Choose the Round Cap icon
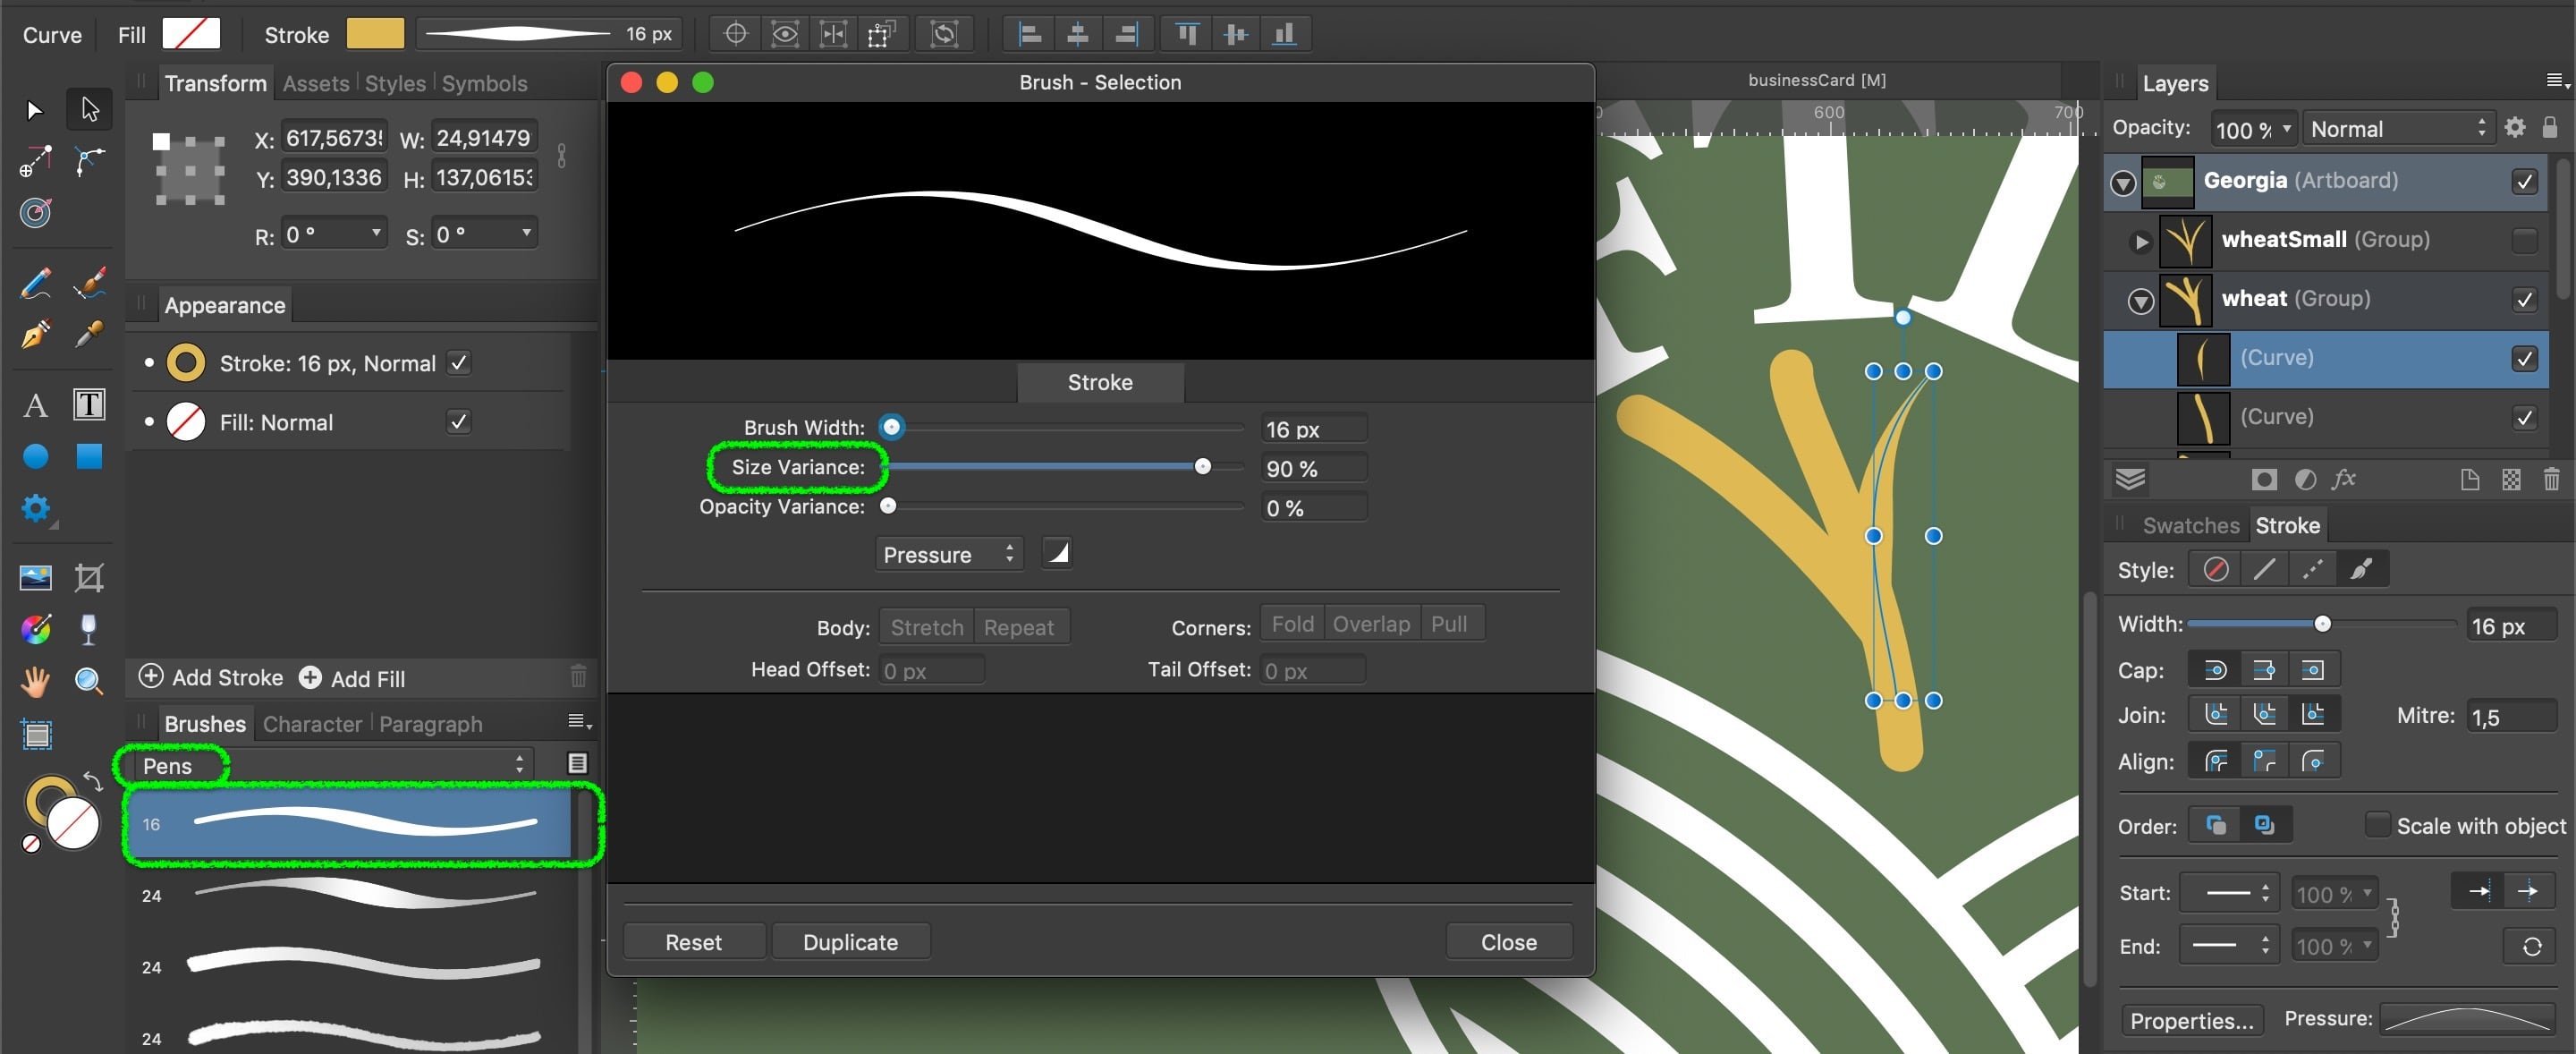The height and width of the screenshot is (1054, 2576). (2215, 670)
